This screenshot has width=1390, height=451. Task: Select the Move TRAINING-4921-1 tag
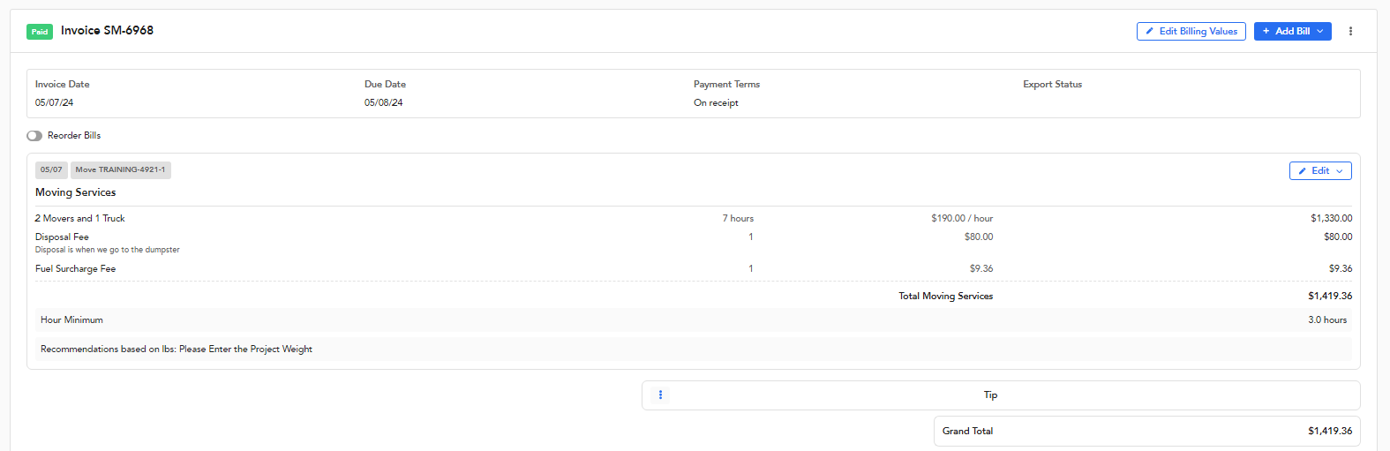[120, 169]
